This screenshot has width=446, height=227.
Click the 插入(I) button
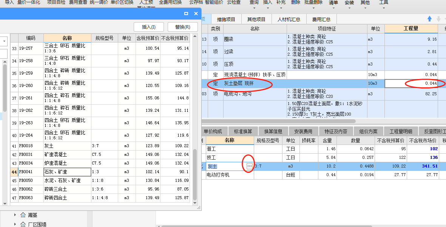click(149, 27)
